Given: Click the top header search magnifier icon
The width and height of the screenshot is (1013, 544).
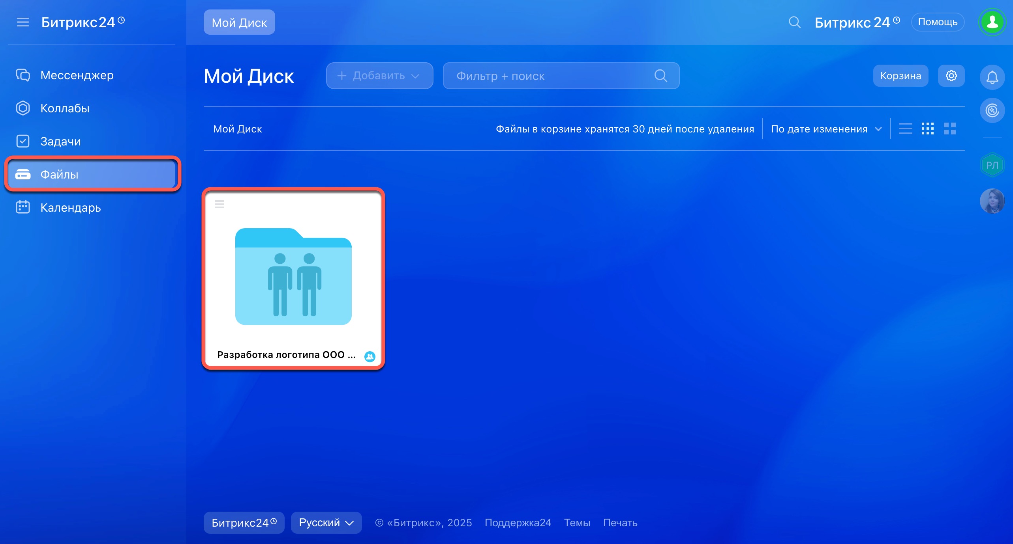Looking at the screenshot, I should point(794,22).
